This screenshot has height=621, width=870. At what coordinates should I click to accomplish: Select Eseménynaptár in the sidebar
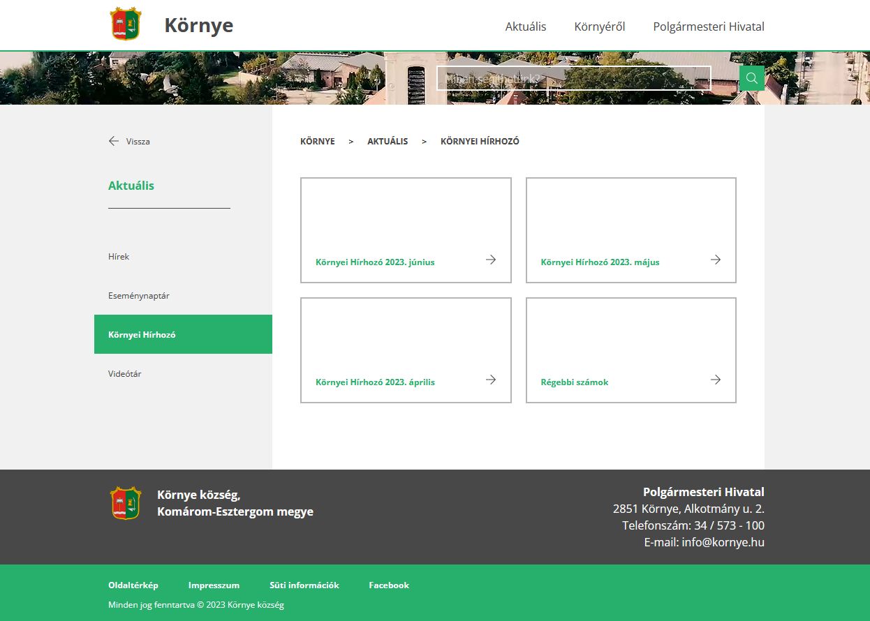[139, 295]
